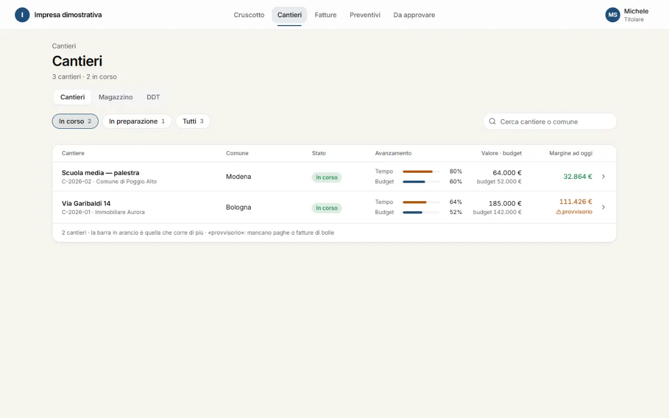669x418 pixels.
Task: Open the Michele Titolare user menu
Action: pos(628,15)
